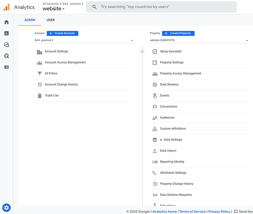
Task: Click the Account Settings building icon
Action: tap(40, 52)
